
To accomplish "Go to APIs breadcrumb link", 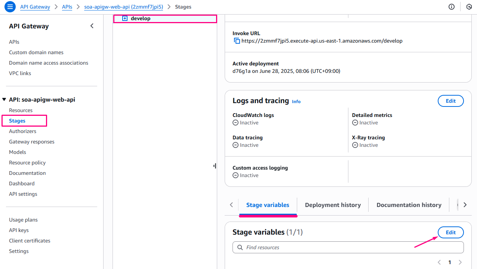I will point(67,7).
